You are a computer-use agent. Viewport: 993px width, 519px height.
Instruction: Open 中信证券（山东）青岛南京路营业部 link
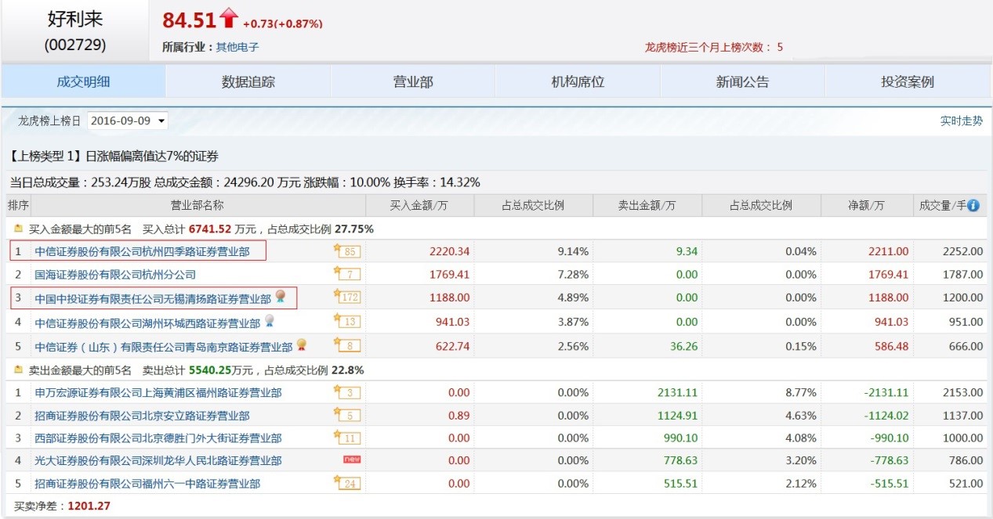coord(164,346)
